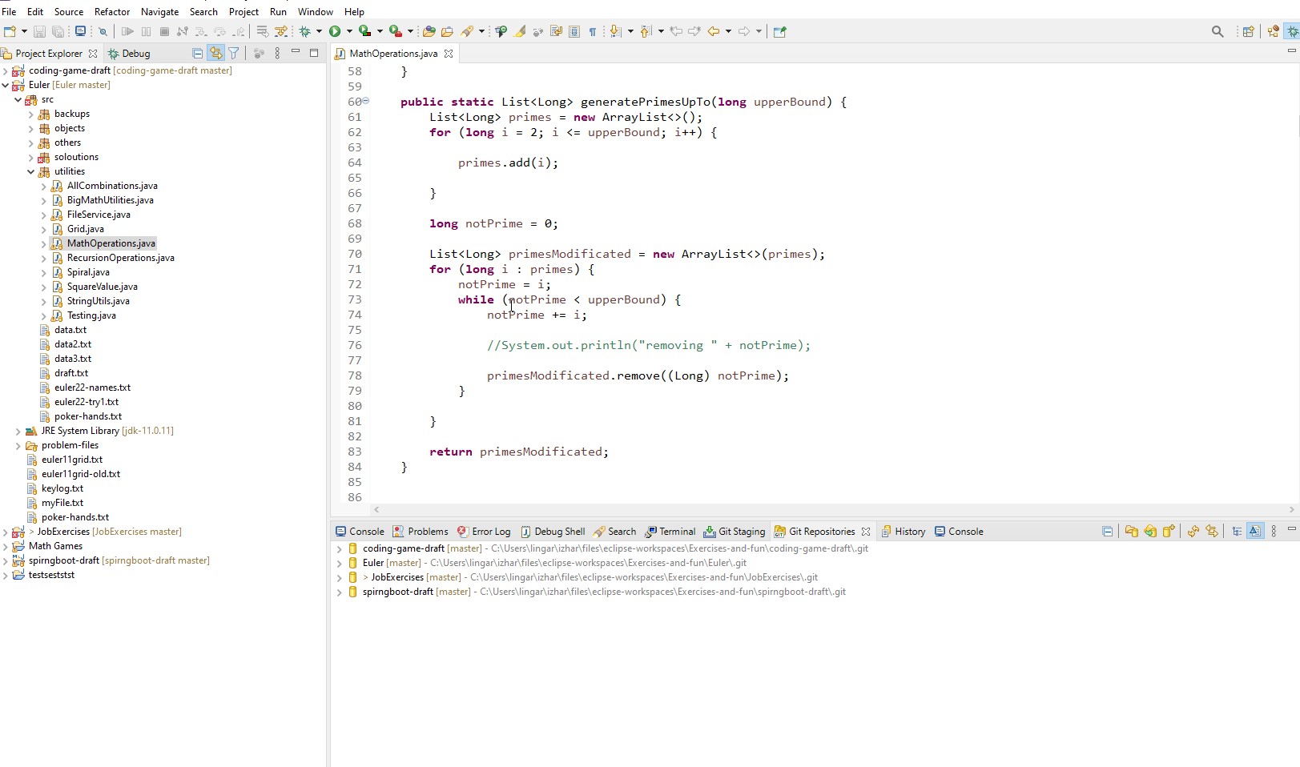1300x767 pixels.
Task: Toggle Link with Editor in Project Explorer
Action: 215,54
